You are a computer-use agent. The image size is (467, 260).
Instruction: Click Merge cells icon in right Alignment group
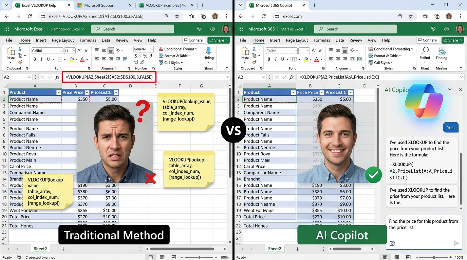coord(359,59)
